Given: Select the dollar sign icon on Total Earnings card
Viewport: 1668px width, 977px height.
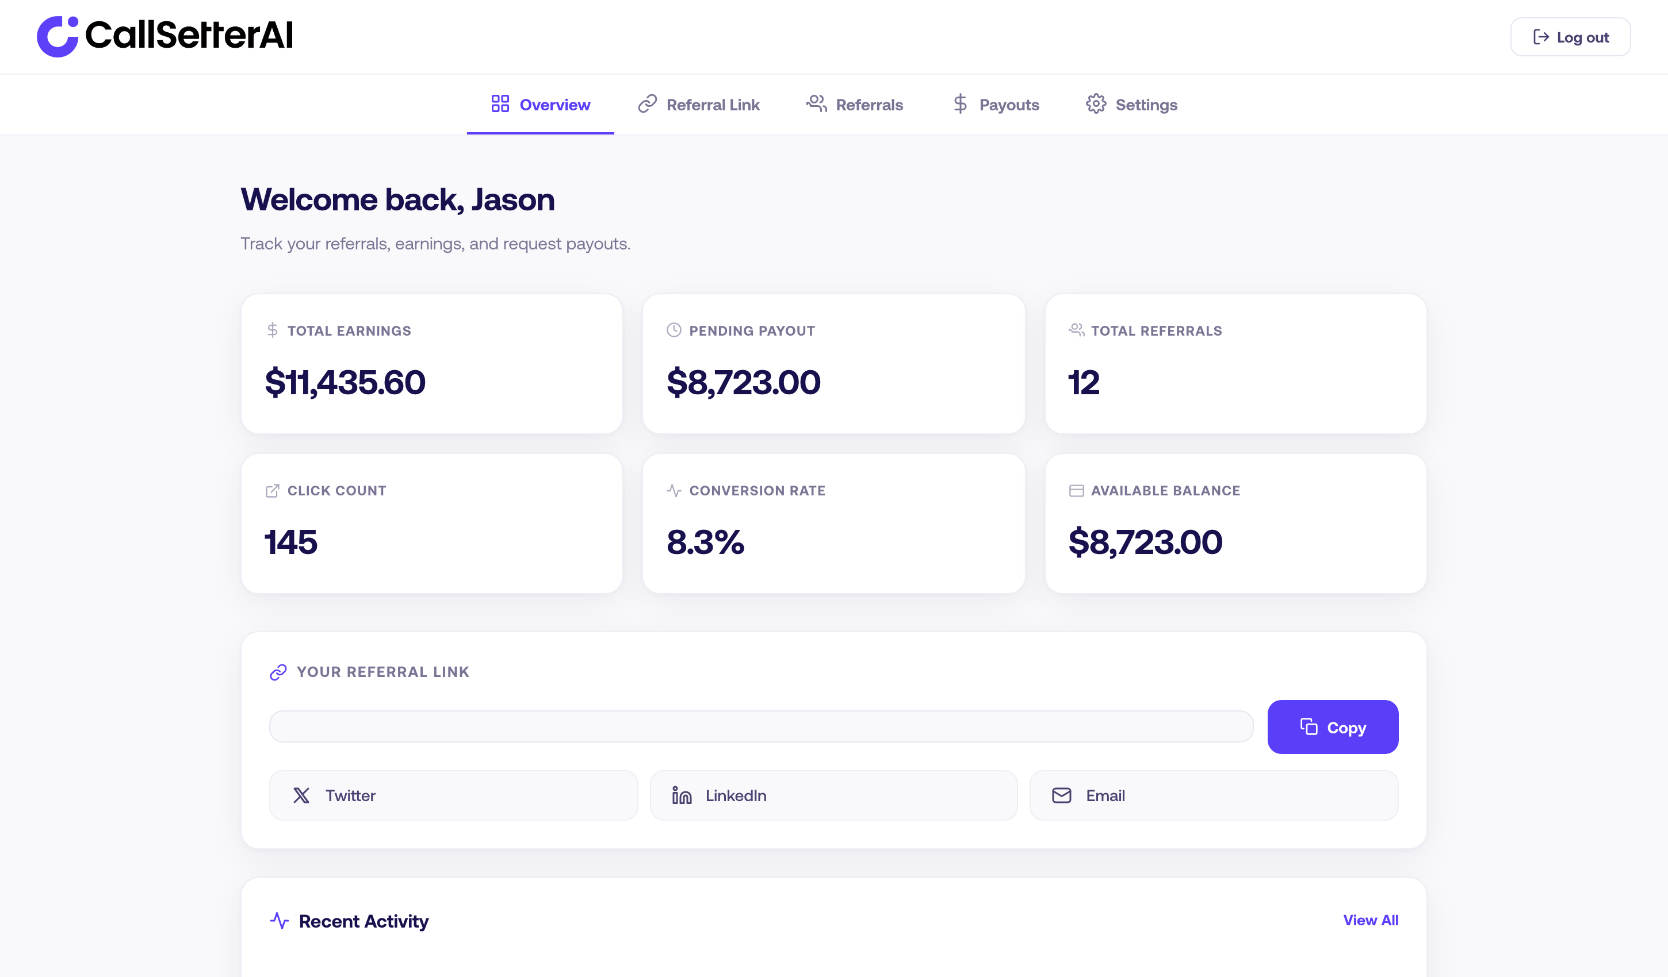Looking at the screenshot, I should (271, 330).
